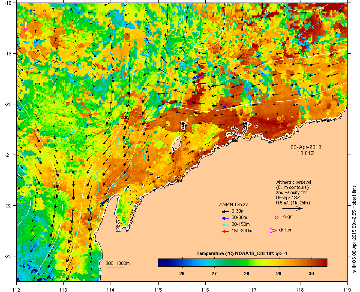Click the 'and velocity for' text
The image size is (360, 292).
[291, 192]
